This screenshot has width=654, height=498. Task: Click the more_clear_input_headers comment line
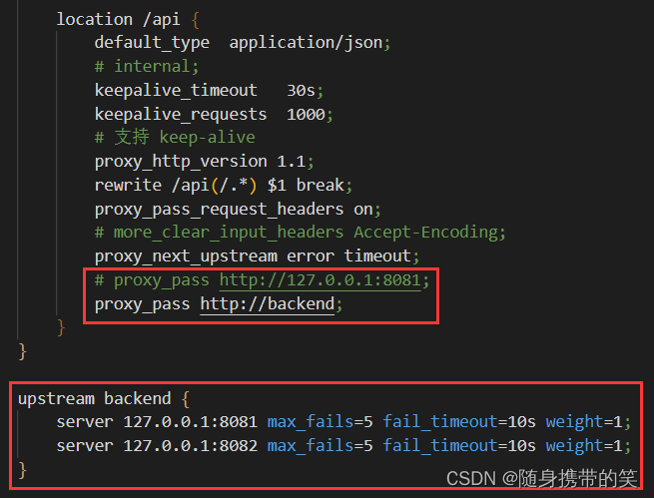point(300,233)
